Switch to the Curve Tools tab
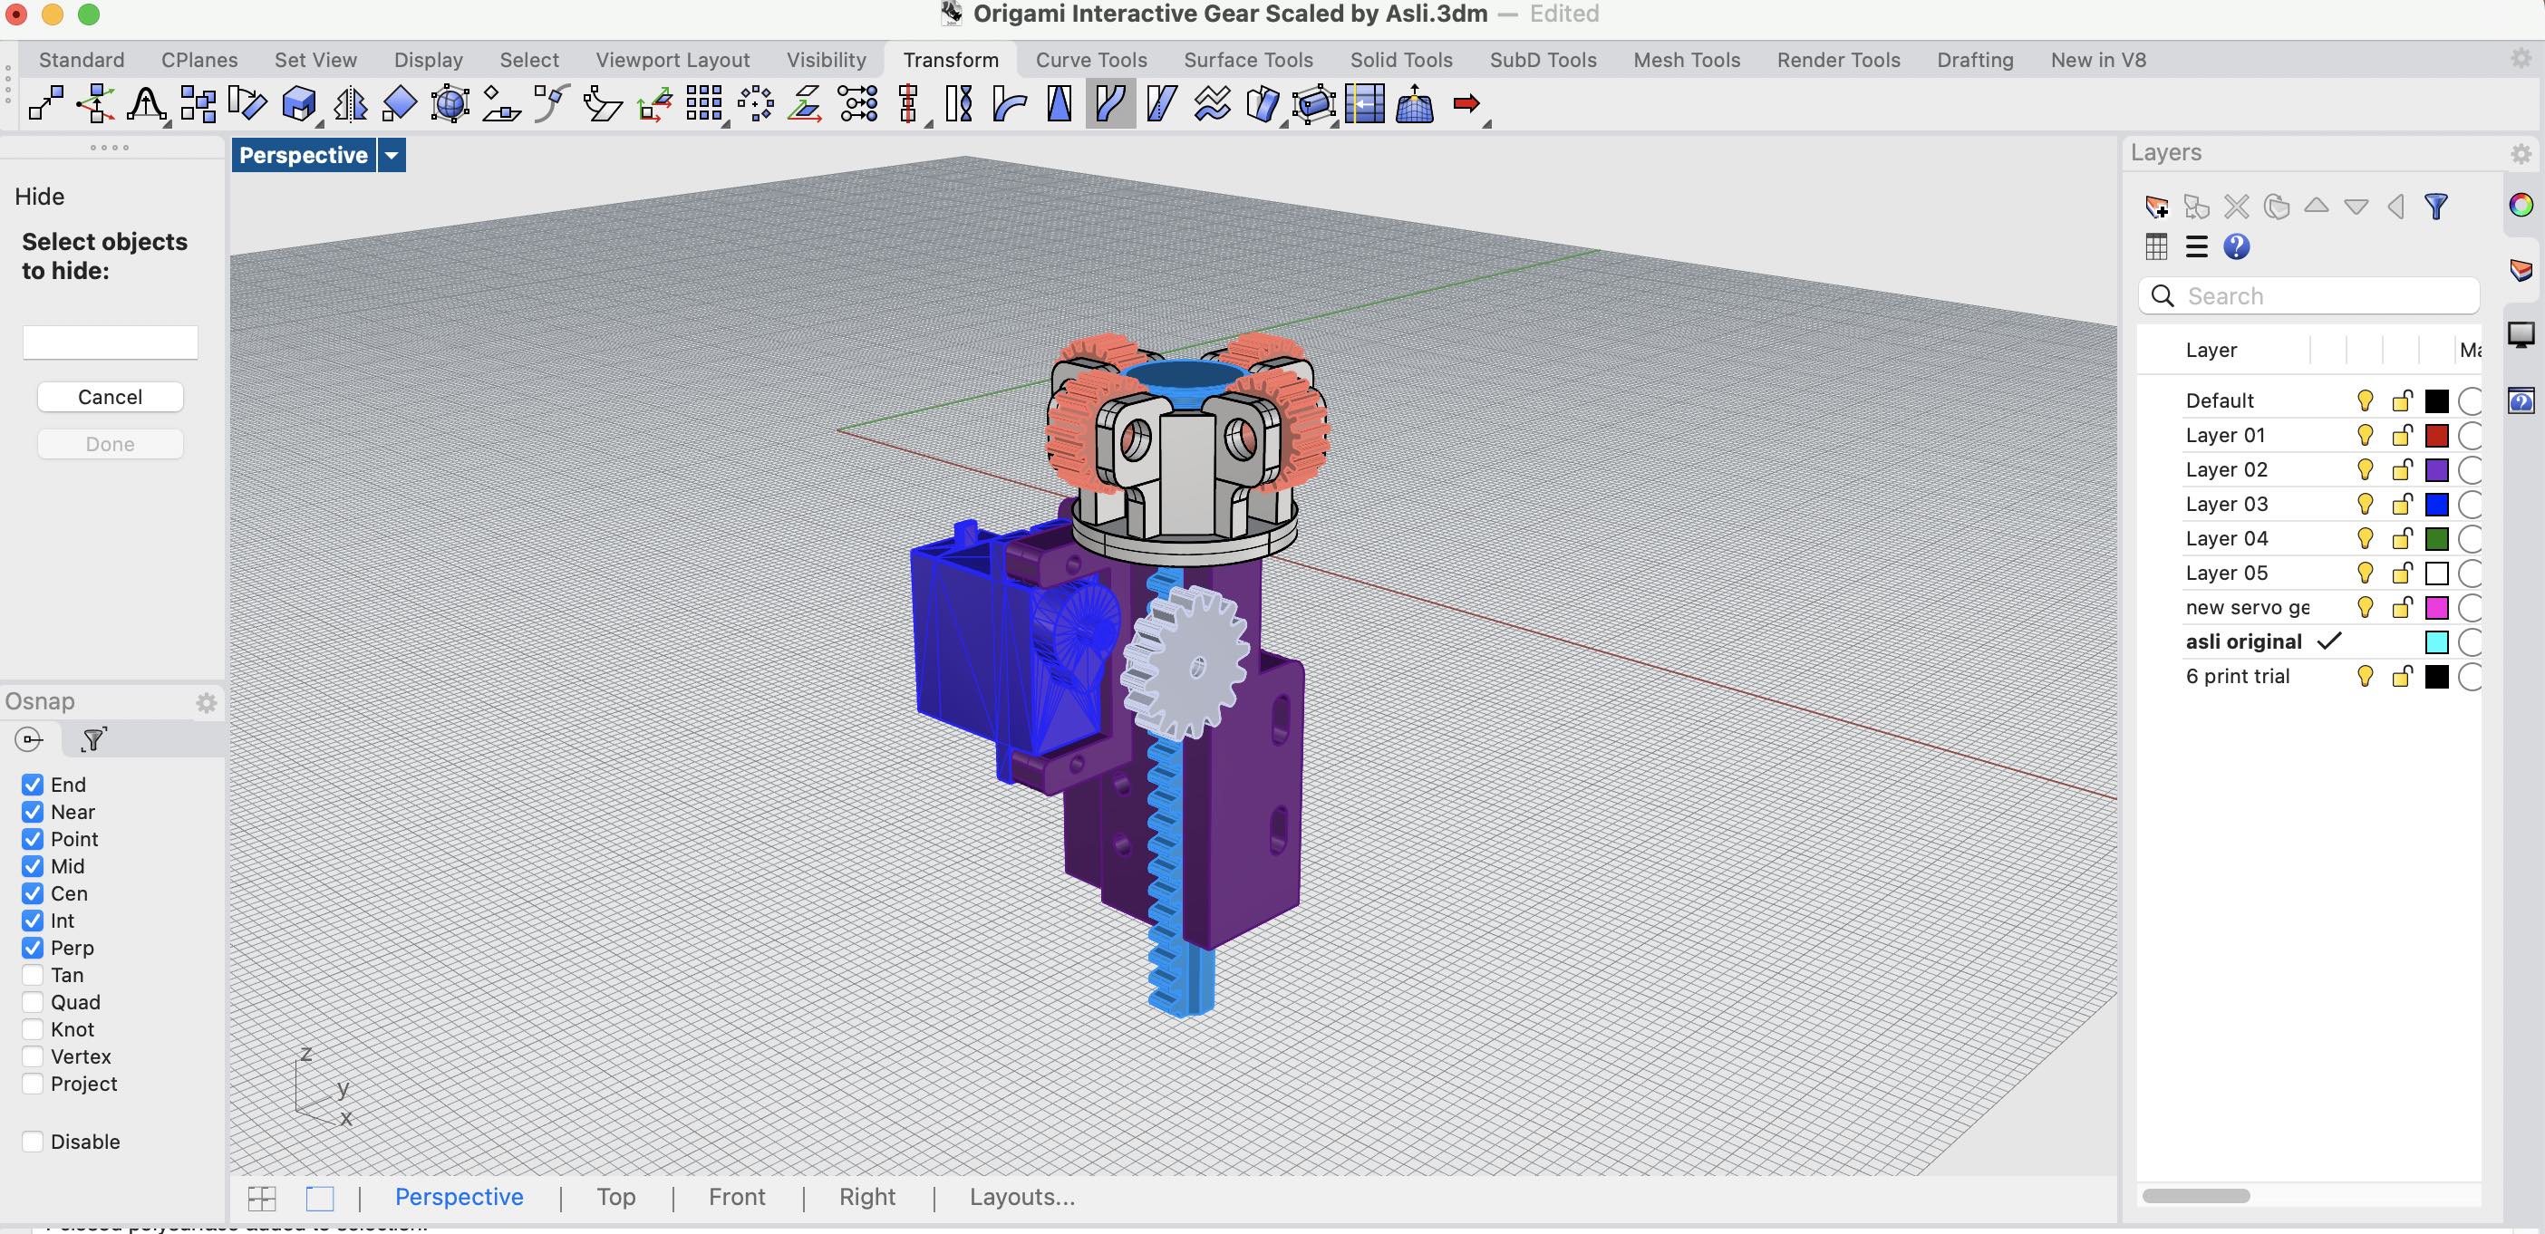This screenshot has height=1234, width=2545. coord(1090,61)
